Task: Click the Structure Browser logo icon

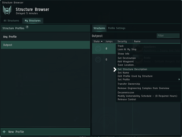Action: click(x=7, y=10)
